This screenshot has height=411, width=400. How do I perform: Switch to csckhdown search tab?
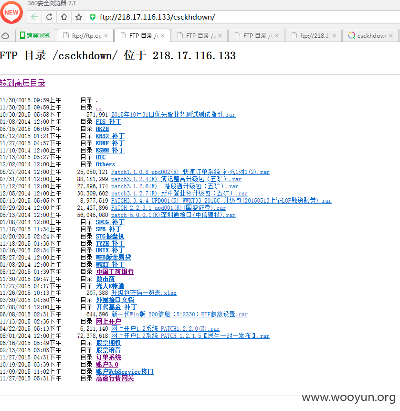tap(370, 36)
